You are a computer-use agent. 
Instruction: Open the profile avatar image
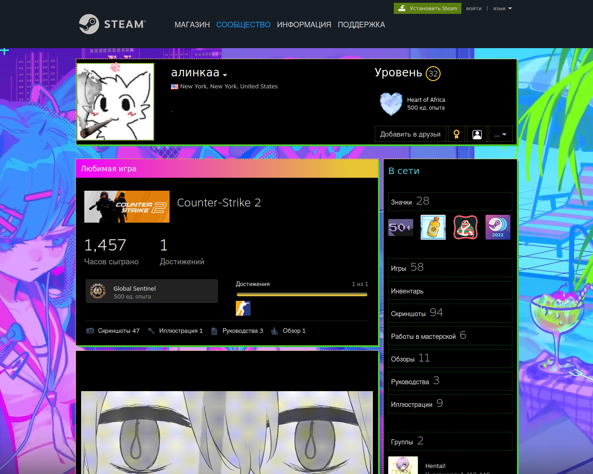[x=115, y=102]
